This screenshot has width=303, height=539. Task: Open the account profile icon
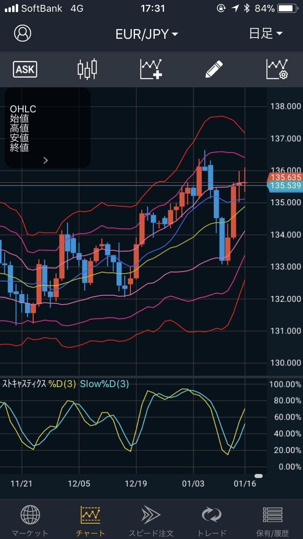pos(23,33)
